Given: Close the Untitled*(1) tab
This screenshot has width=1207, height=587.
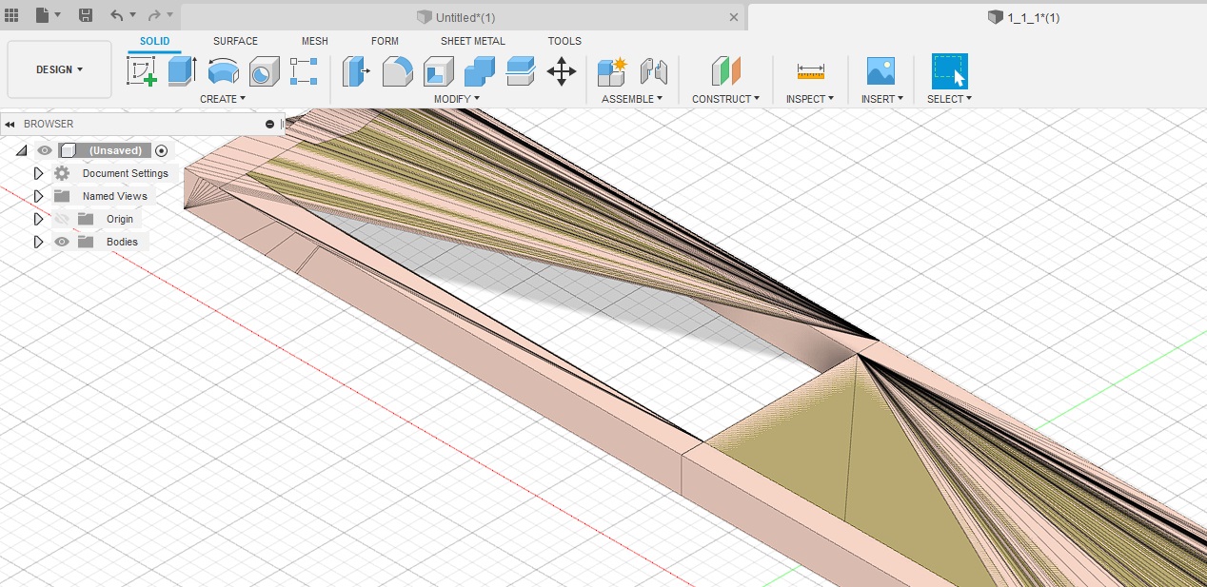Looking at the screenshot, I should pyautogui.click(x=734, y=17).
